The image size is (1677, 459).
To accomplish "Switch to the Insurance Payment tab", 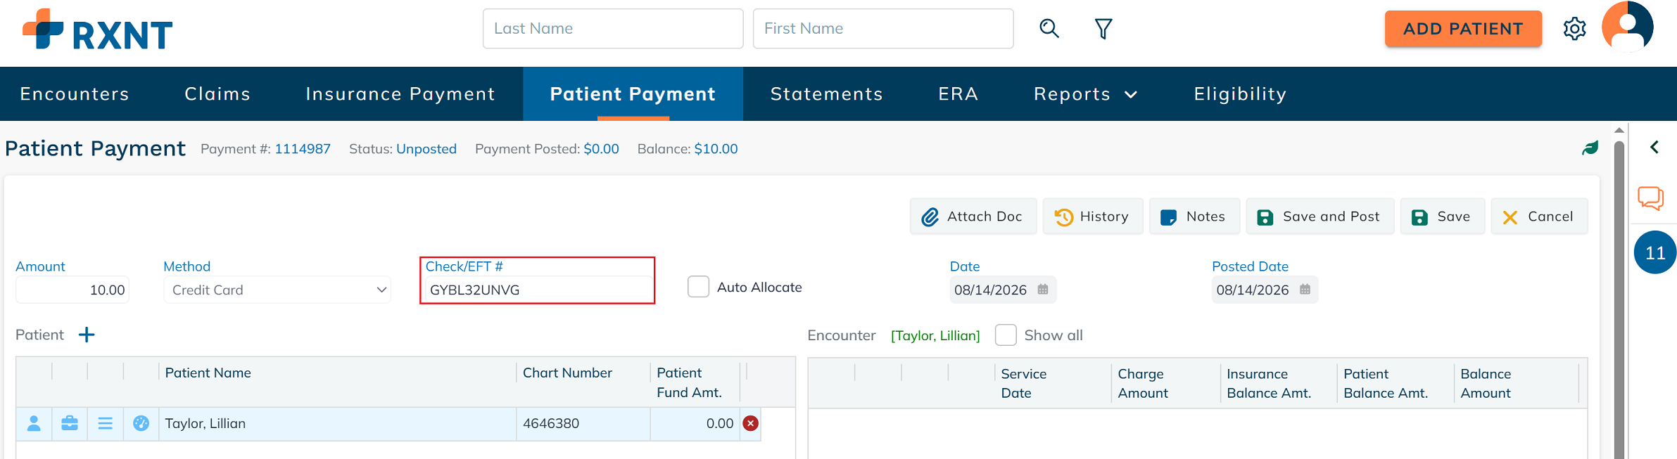I will click(400, 94).
